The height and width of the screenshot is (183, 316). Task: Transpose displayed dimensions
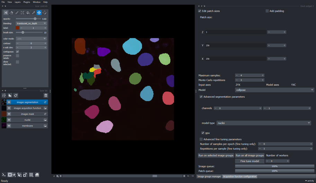[x=25, y=175]
